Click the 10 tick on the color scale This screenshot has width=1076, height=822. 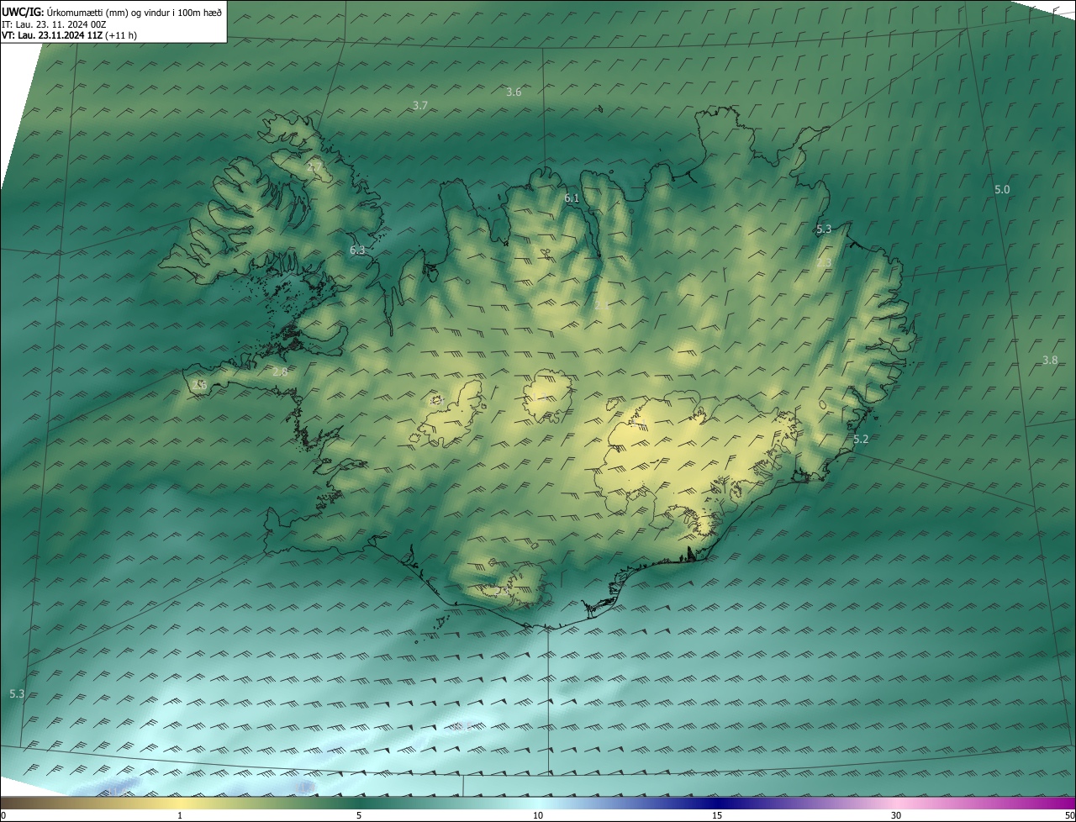coord(538,815)
